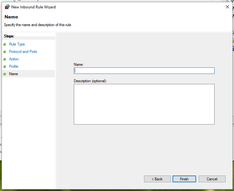234x191 pixels.
Task: Go to the Rule Type step
Action: pos(17,44)
